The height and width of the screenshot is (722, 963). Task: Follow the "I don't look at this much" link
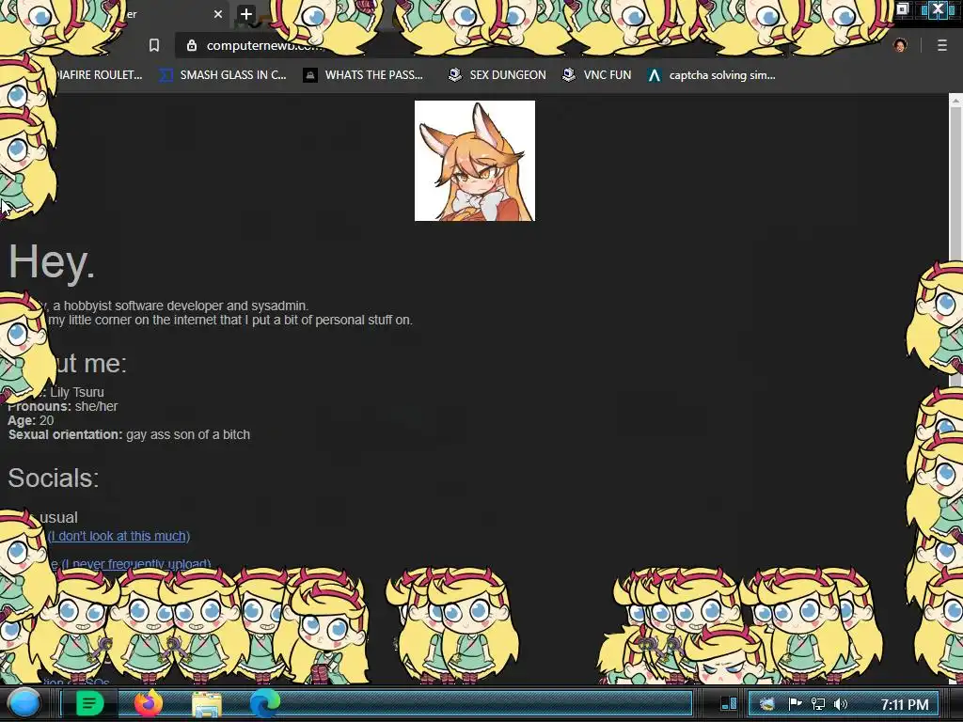[119, 536]
